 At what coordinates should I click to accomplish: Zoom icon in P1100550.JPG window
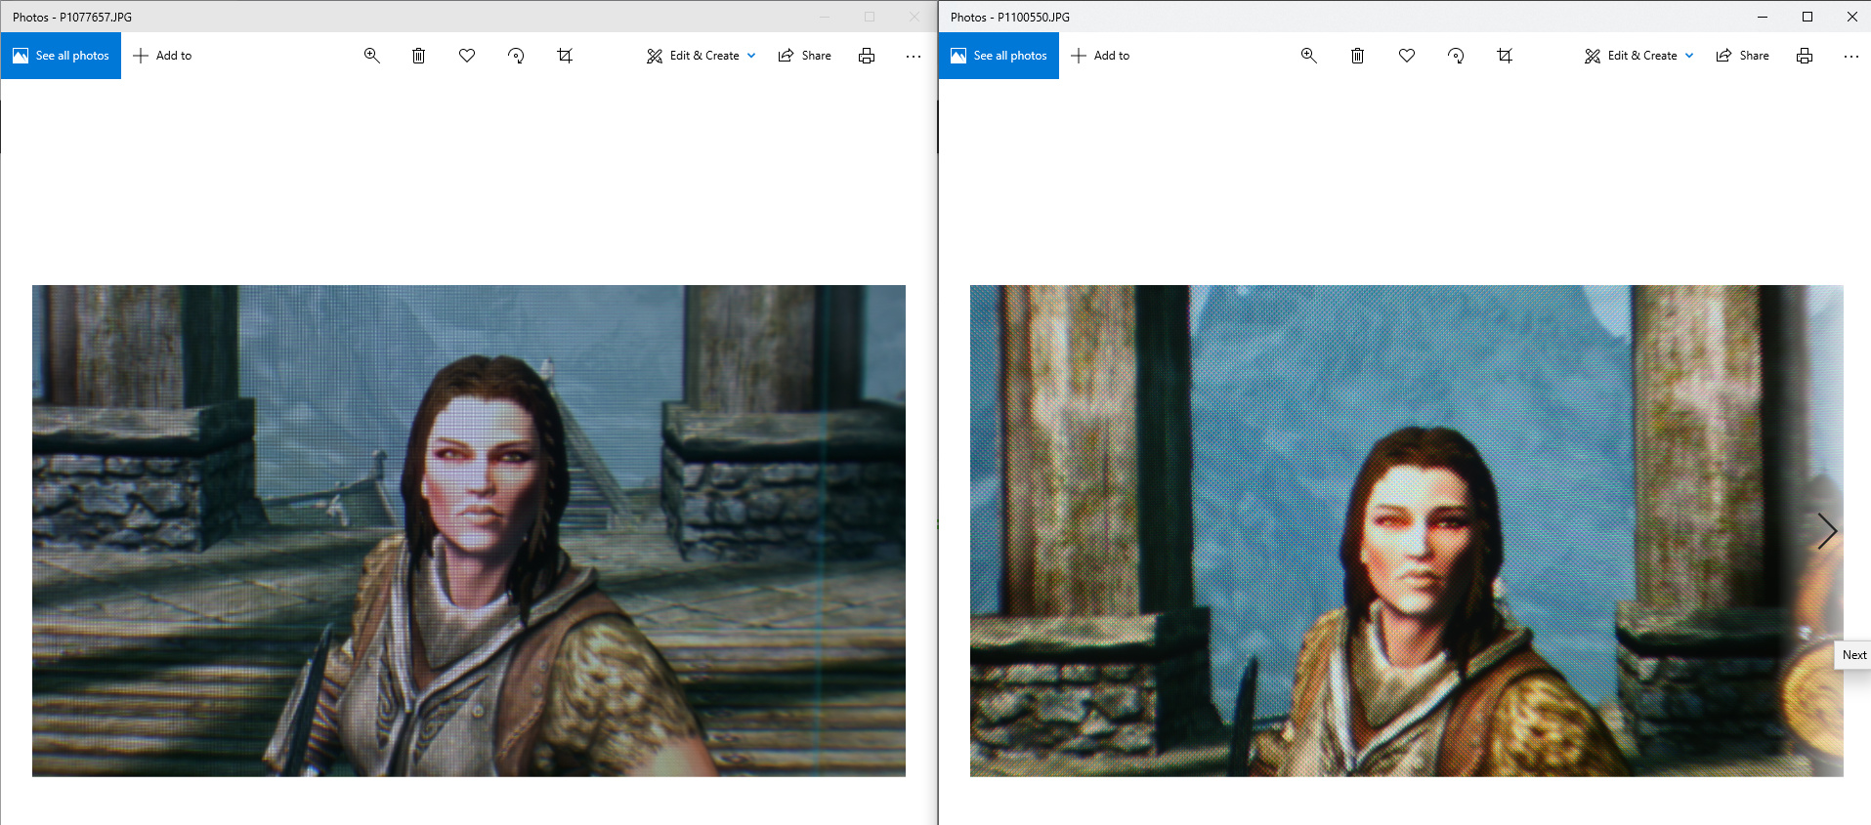click(x=1309, y=56)
